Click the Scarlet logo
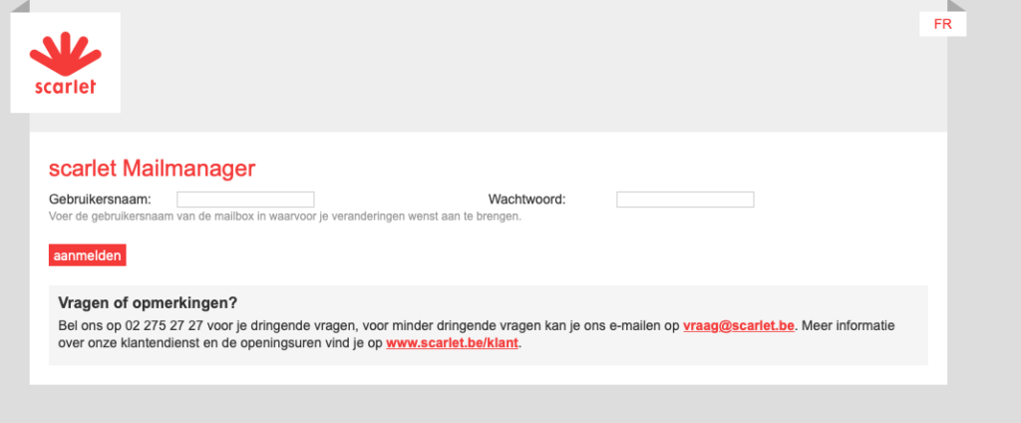This screenshot has width=1021, height=423. 65,63
